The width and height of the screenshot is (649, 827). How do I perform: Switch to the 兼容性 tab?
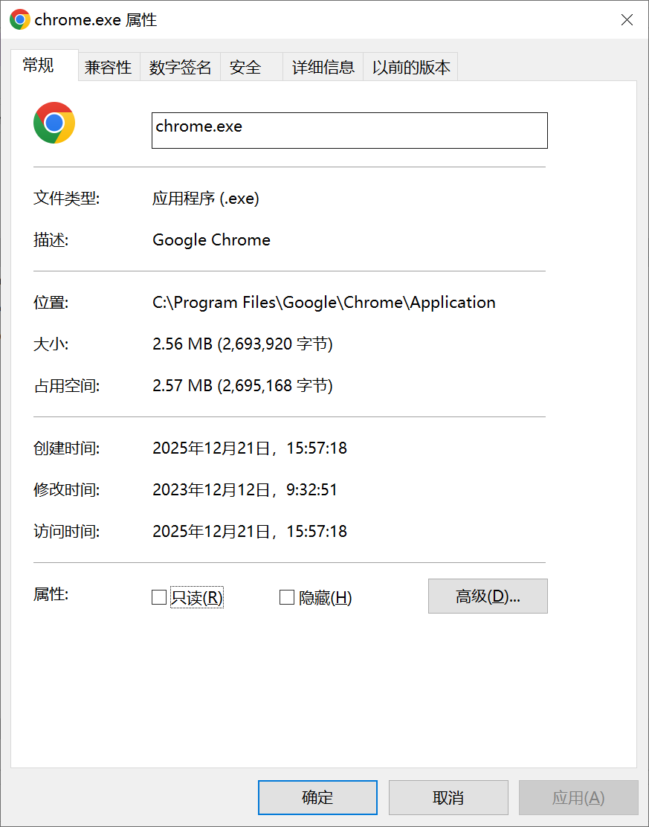[x=109, y=66]
